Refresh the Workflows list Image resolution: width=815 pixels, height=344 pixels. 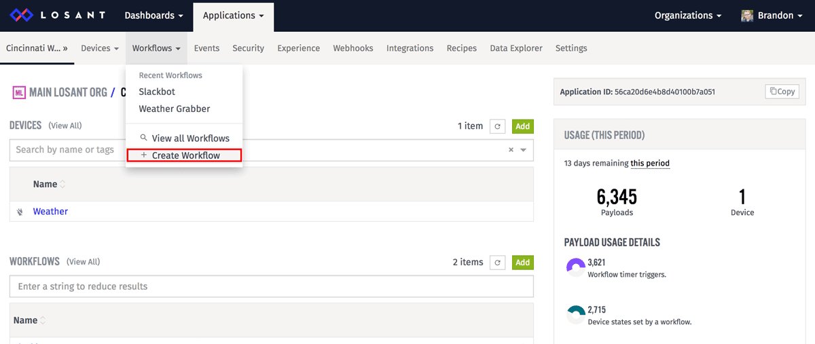coord(498,263)
